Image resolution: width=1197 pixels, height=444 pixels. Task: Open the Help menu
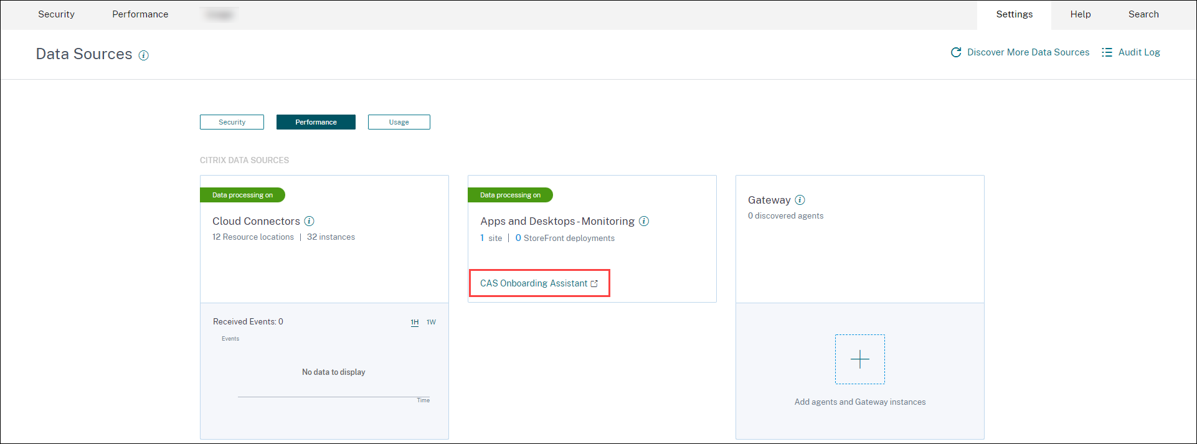(1080, 14)
